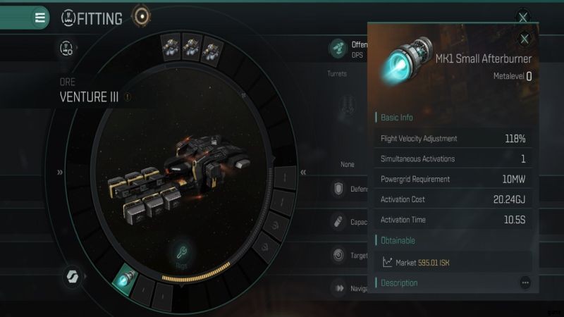
Task: Click the circular target icon beside FITTING
Action: click(x=142, y=16)
